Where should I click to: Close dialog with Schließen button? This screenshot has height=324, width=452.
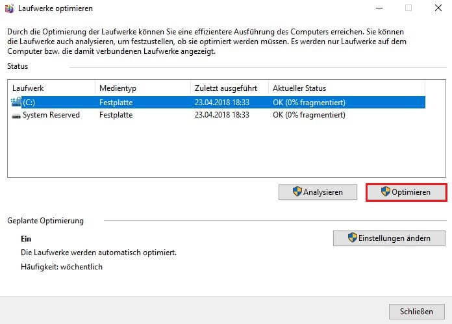click(416, 312)
